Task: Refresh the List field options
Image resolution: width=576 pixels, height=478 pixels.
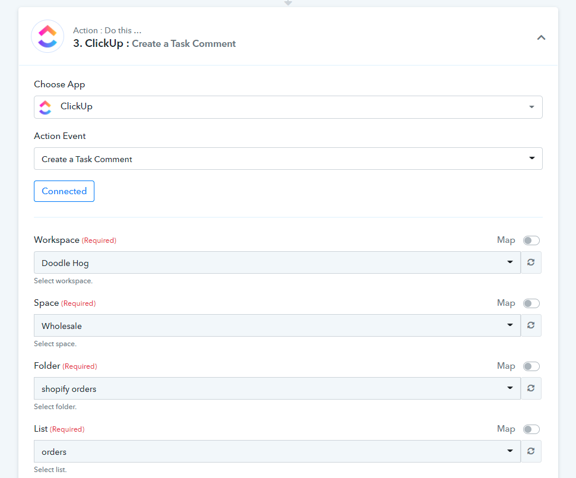Action: point(531,451)
